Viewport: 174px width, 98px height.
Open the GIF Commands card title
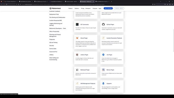pos(85,24)
